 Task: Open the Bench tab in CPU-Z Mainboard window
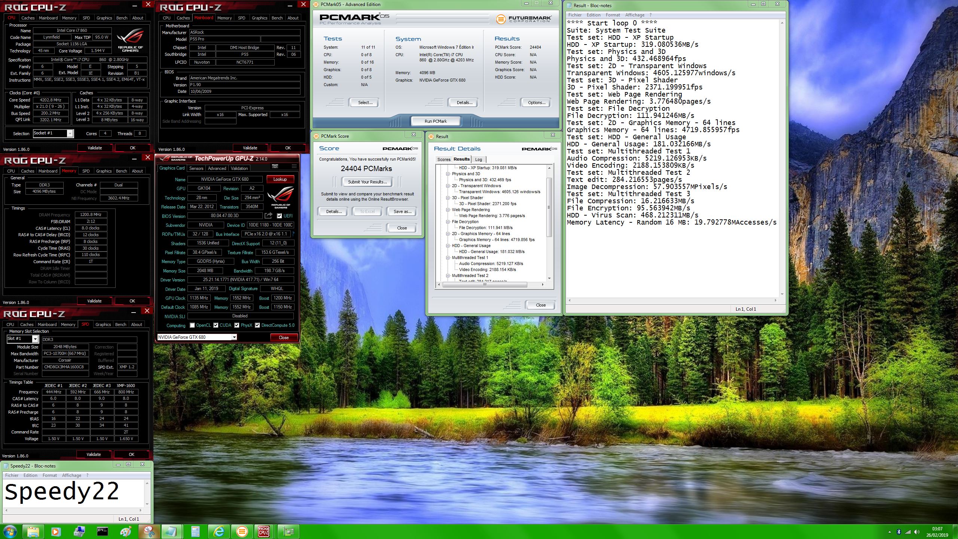pos(277,18)
